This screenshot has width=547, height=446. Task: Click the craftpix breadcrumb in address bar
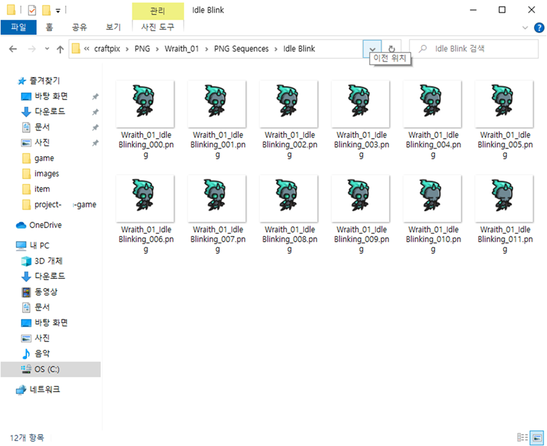107,49
